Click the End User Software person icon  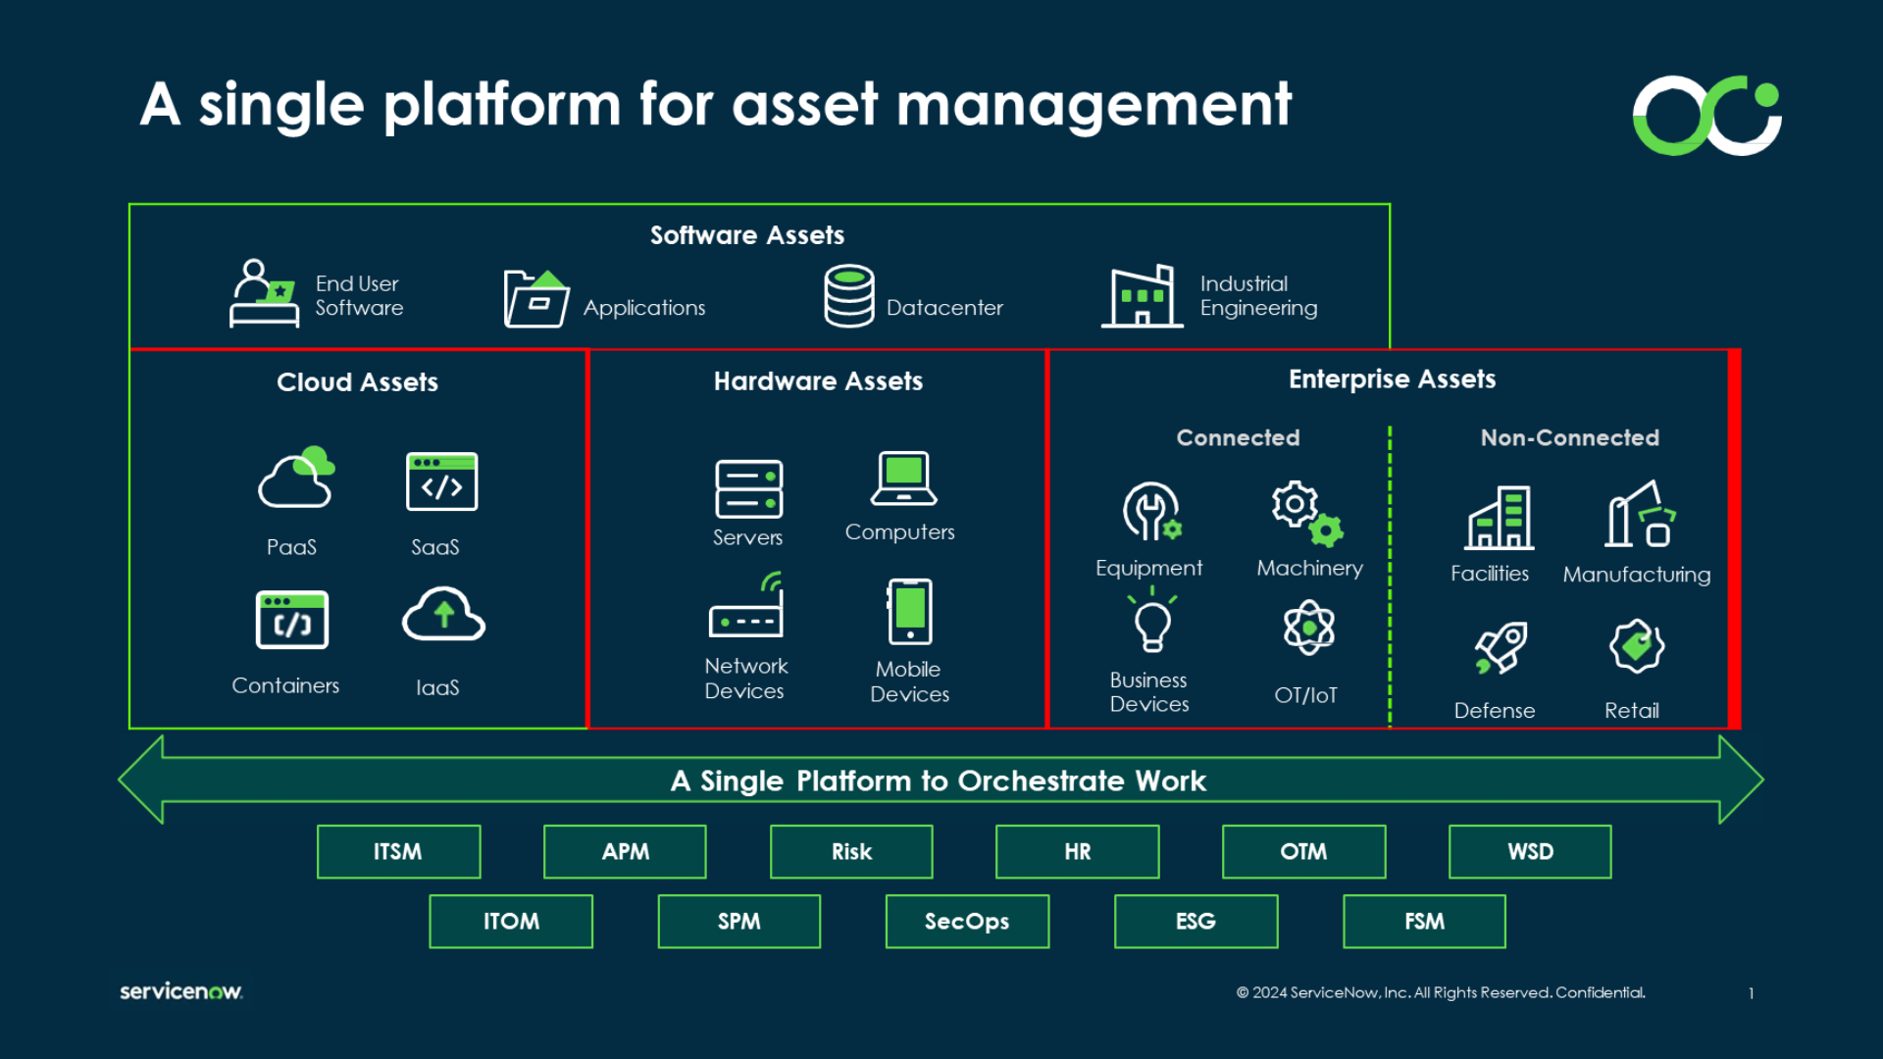point(264,293)
